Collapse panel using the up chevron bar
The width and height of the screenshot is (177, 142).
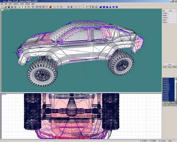(169, 11)
